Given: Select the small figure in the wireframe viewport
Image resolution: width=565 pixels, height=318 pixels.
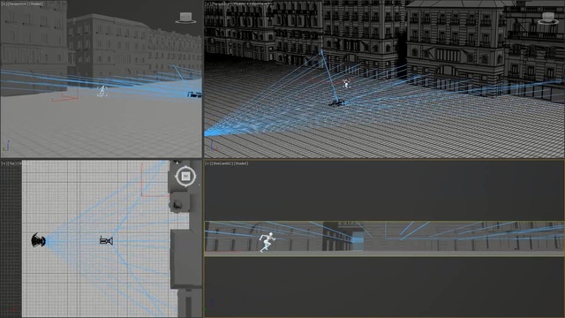Looking at the screenshot, I should pos(346,84).
